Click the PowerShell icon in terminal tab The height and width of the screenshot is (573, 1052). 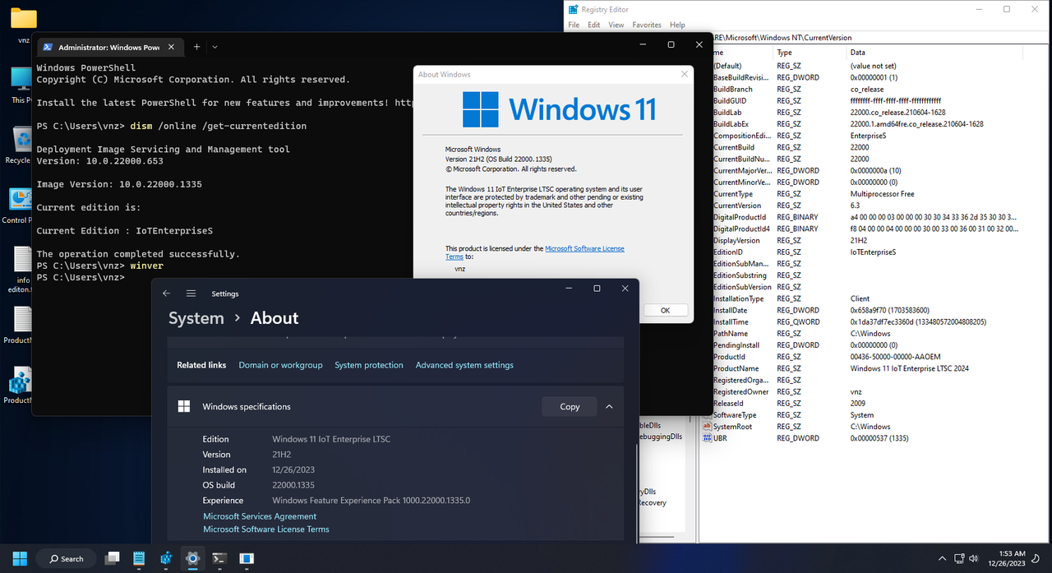tap(48, 47)
